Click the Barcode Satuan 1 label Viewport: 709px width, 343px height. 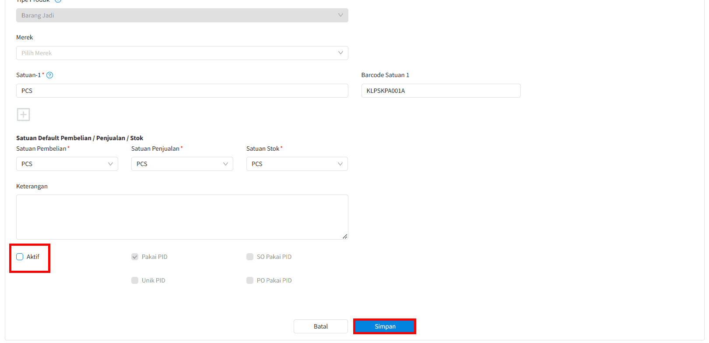tap(385, 75)
